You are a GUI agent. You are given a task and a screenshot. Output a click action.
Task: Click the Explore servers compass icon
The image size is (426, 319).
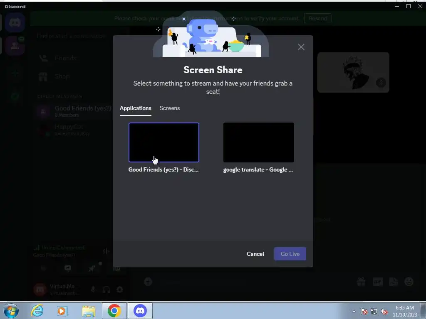[x=15, y=96]
